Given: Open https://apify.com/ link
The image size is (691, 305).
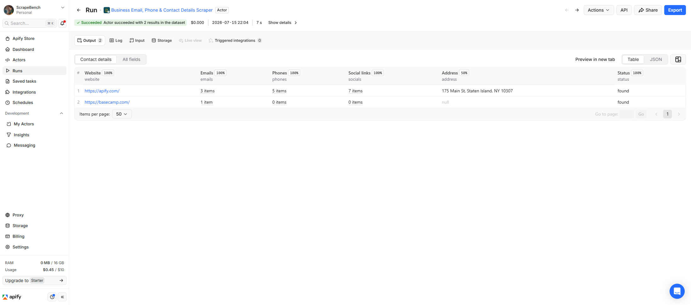Looking at the screenshot, I should point(102,91).
